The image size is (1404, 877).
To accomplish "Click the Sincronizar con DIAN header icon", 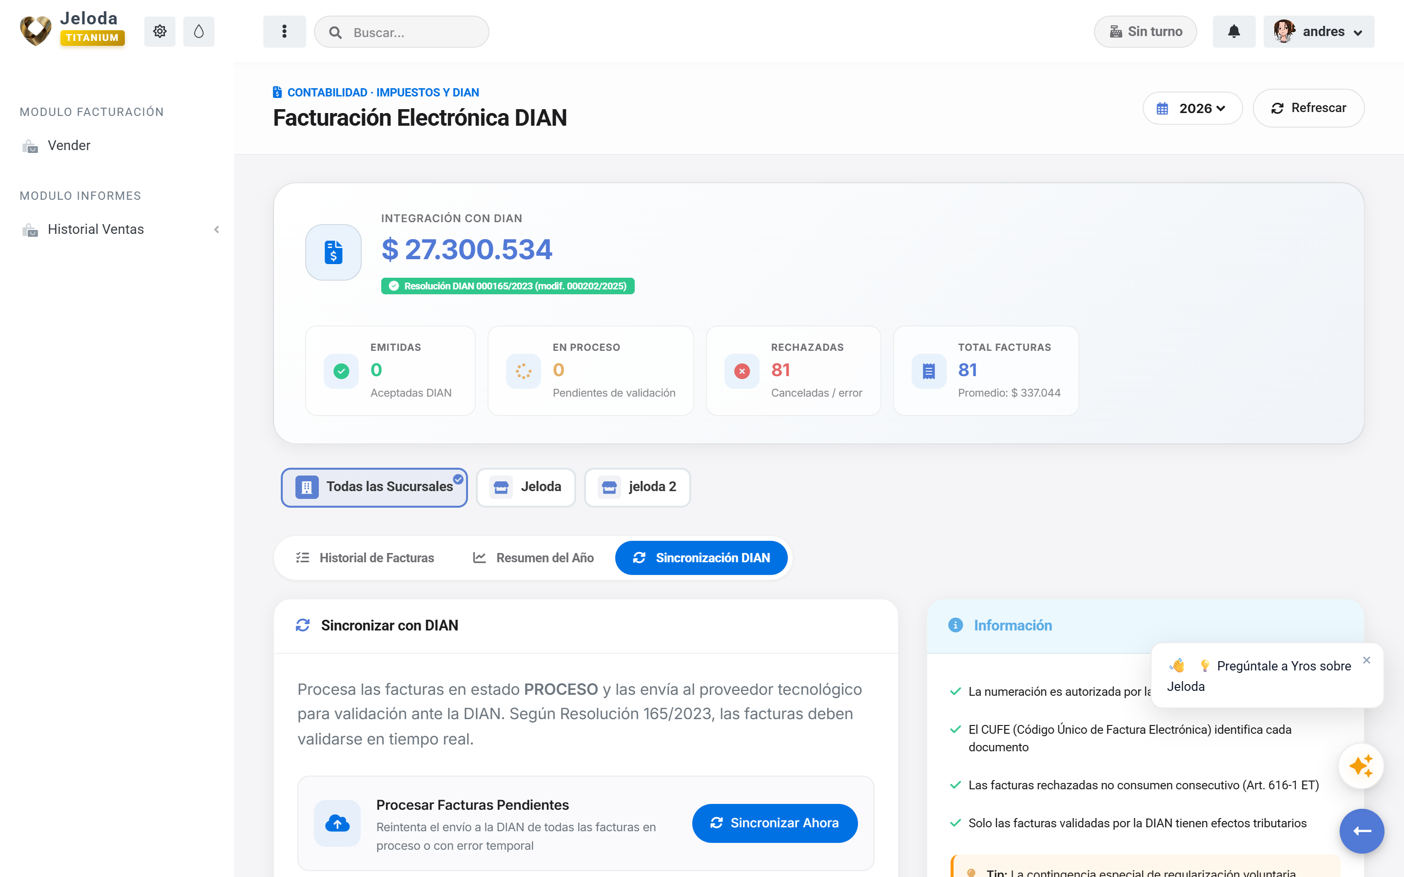I will pyautogui.click(x=303, y=625).
